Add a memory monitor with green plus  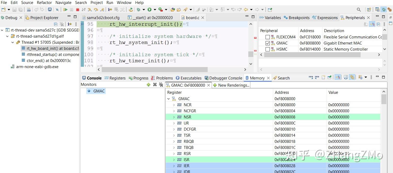tap(148, 85)
